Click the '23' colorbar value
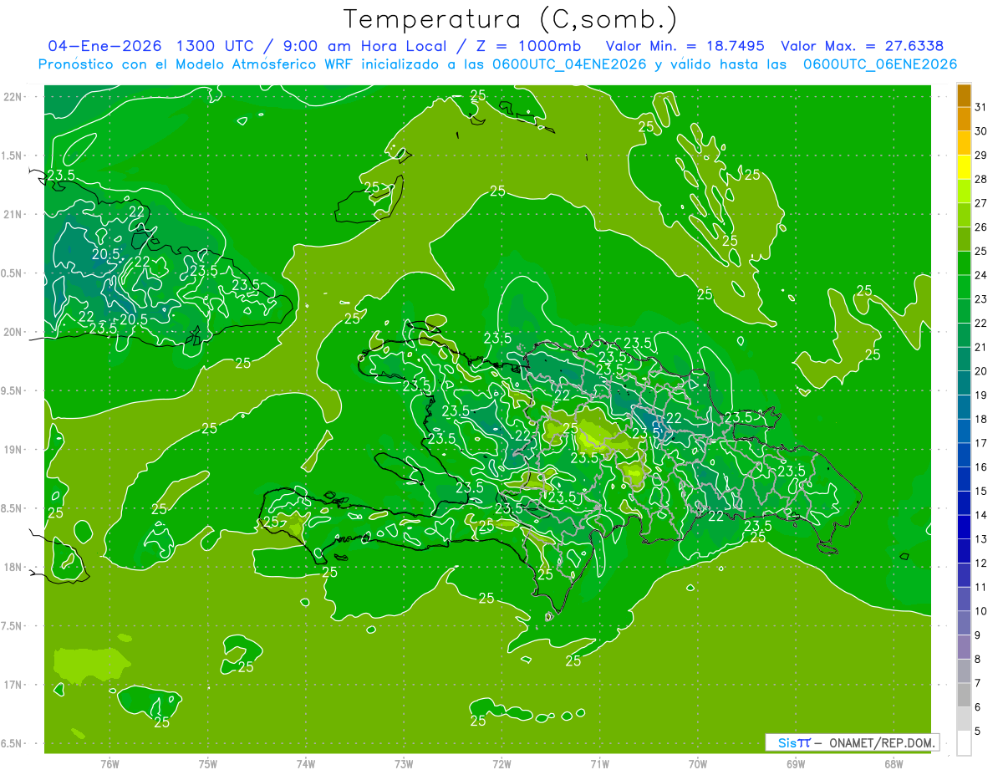Viewport: 1003px width, 775px height. (x=981, y=299)
